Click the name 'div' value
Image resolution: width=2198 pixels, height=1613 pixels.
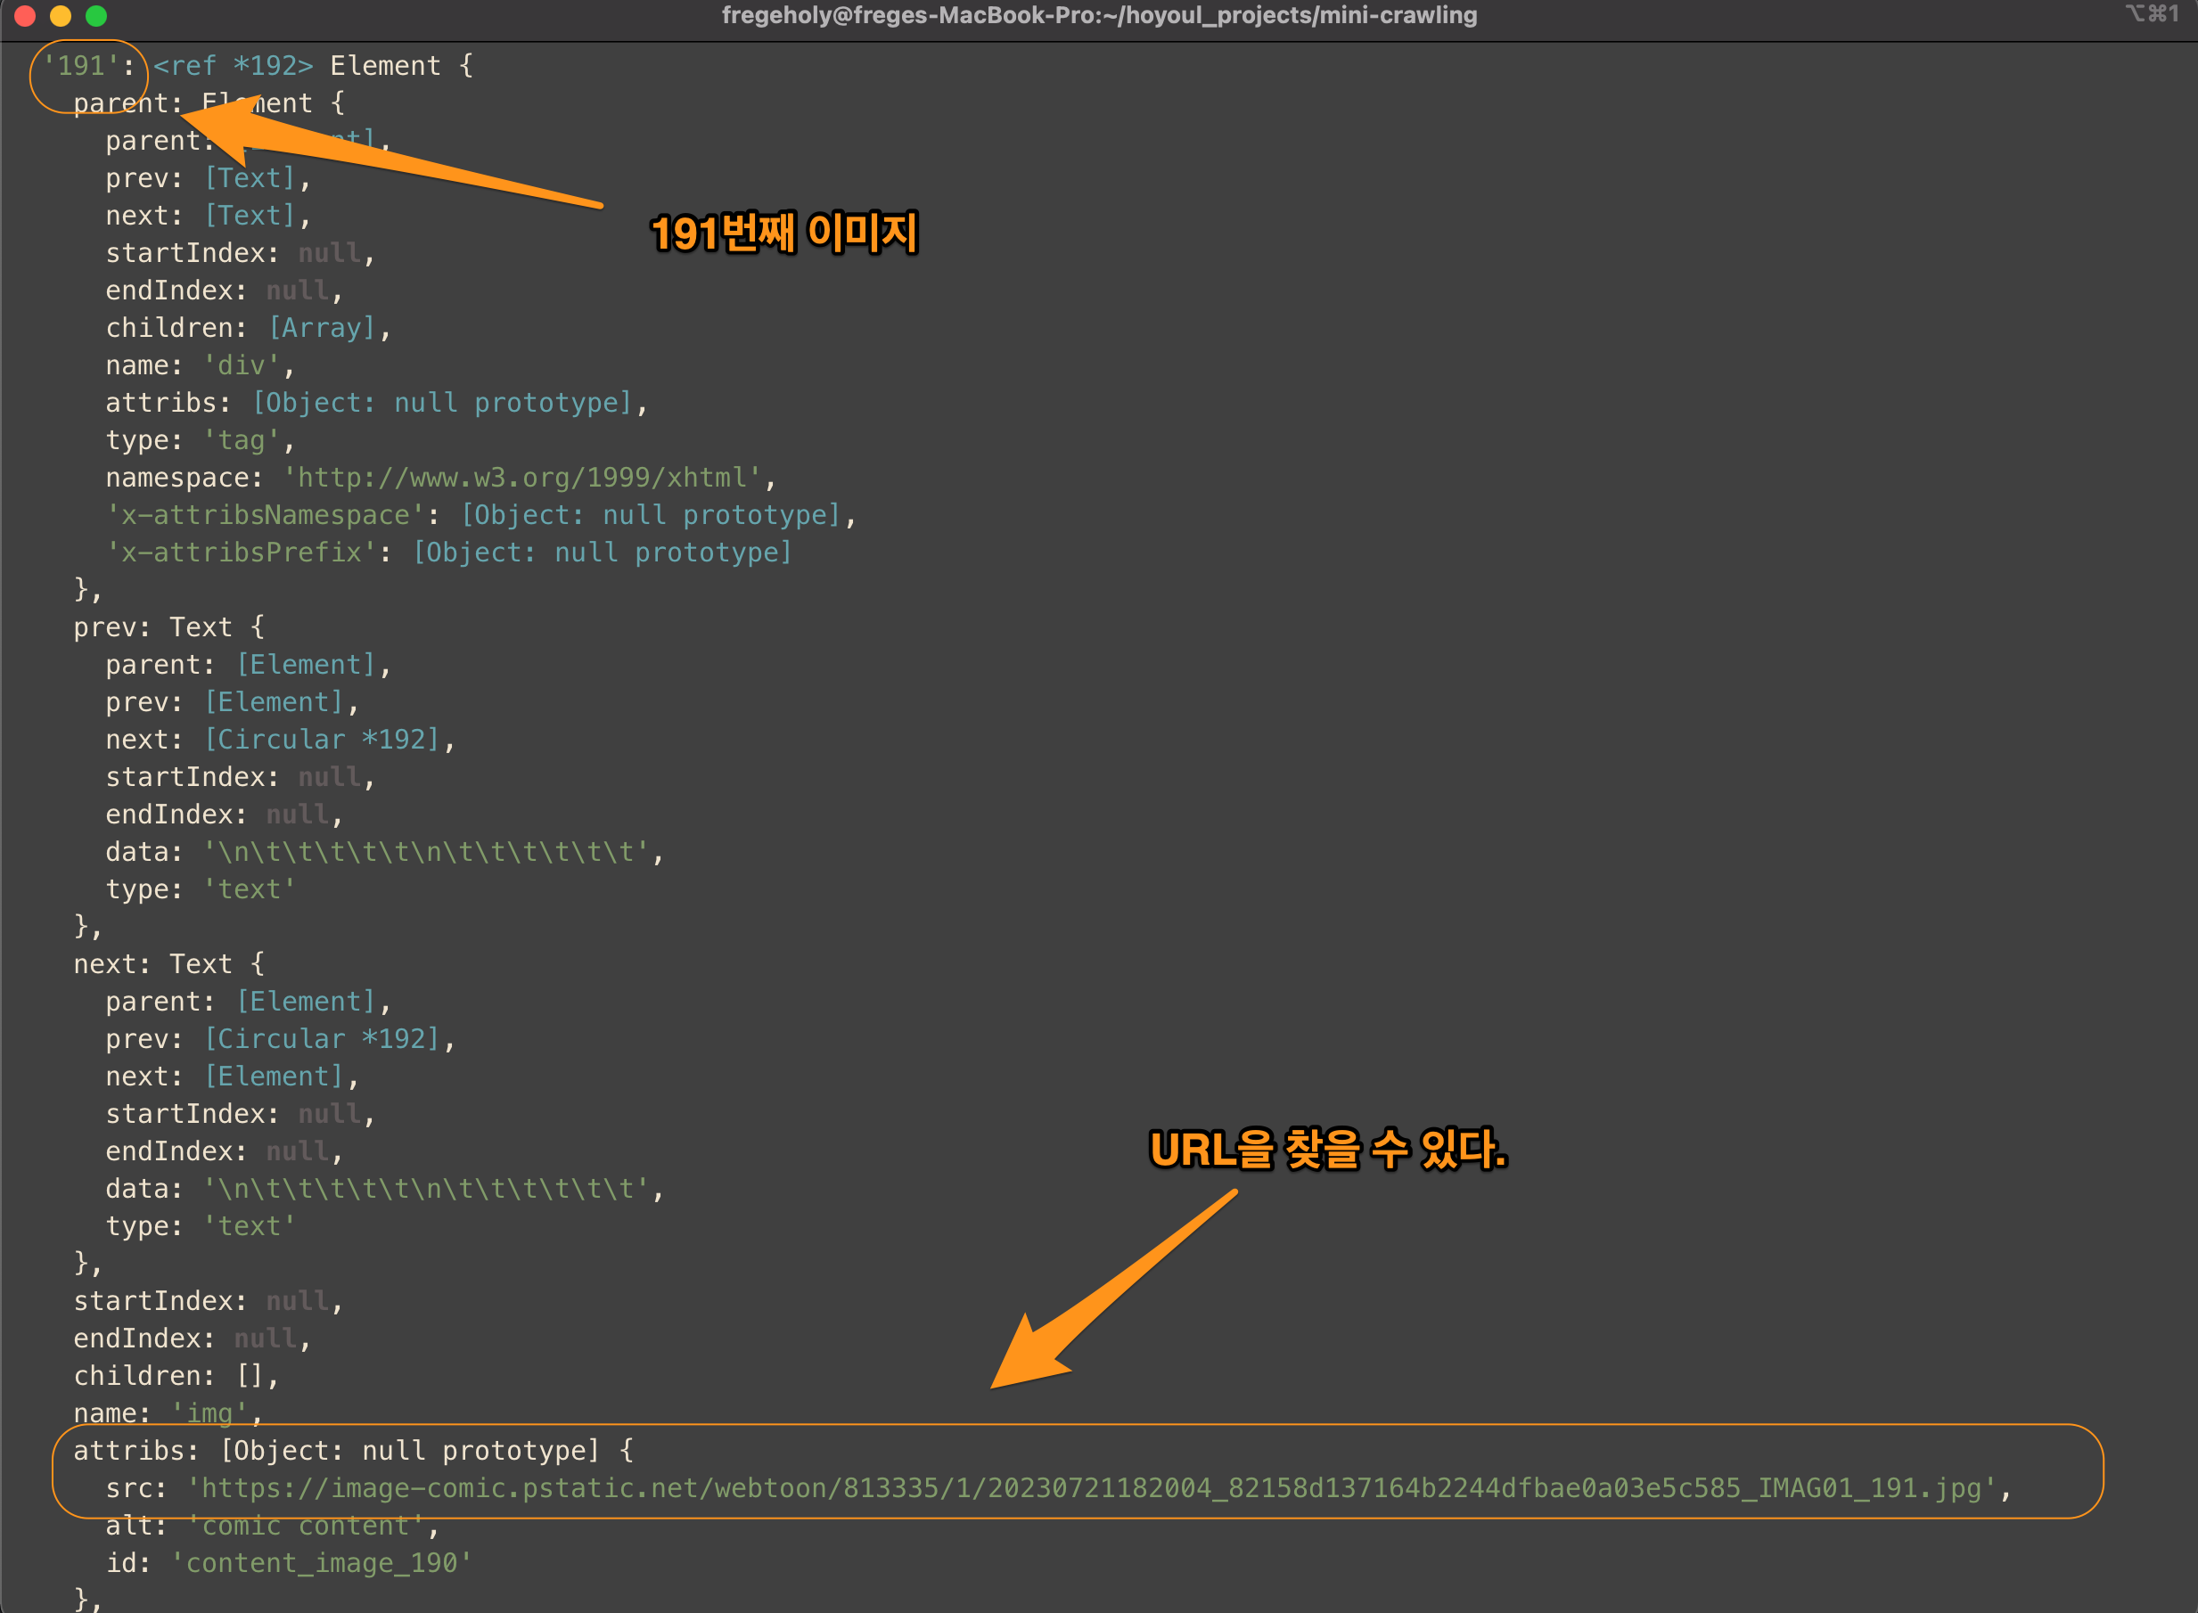[242, 365]
